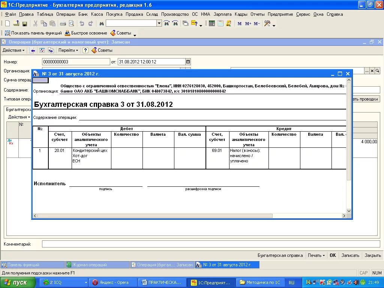Click the Find previous binoculars icon
This screenshot has width=384, height=288.
click(x=166, y=24)
